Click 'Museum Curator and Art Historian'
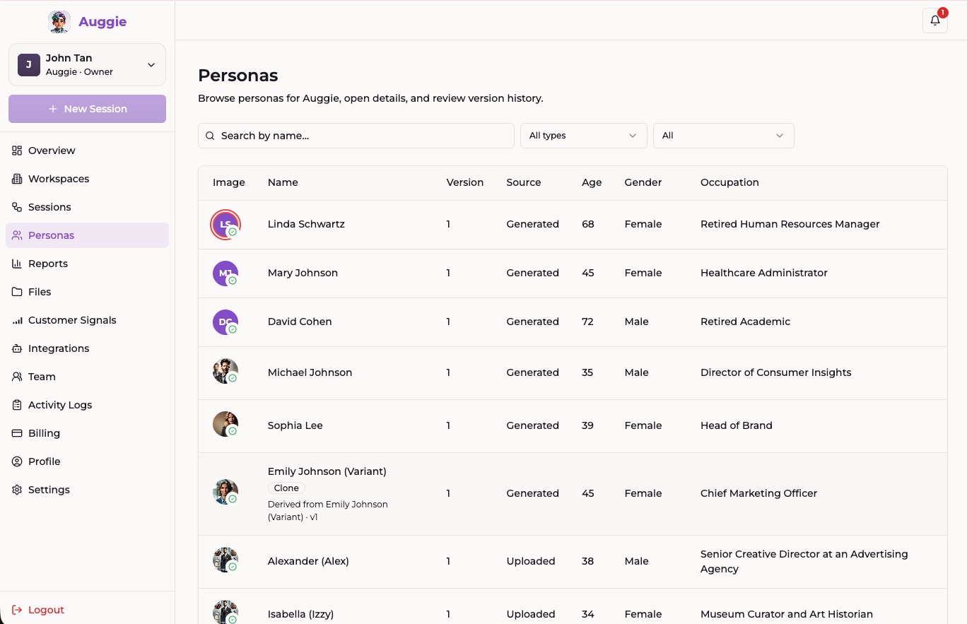 (787, 614)
